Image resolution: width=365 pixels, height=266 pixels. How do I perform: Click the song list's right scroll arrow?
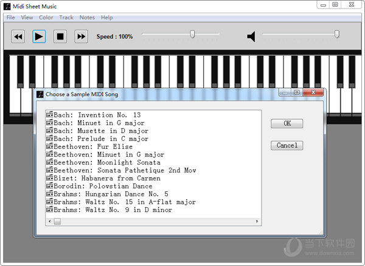(x=257, y=222)
